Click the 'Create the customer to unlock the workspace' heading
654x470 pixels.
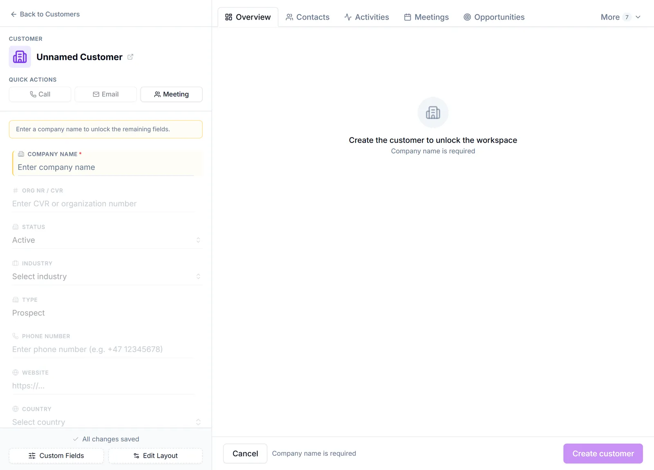point(433,140)
